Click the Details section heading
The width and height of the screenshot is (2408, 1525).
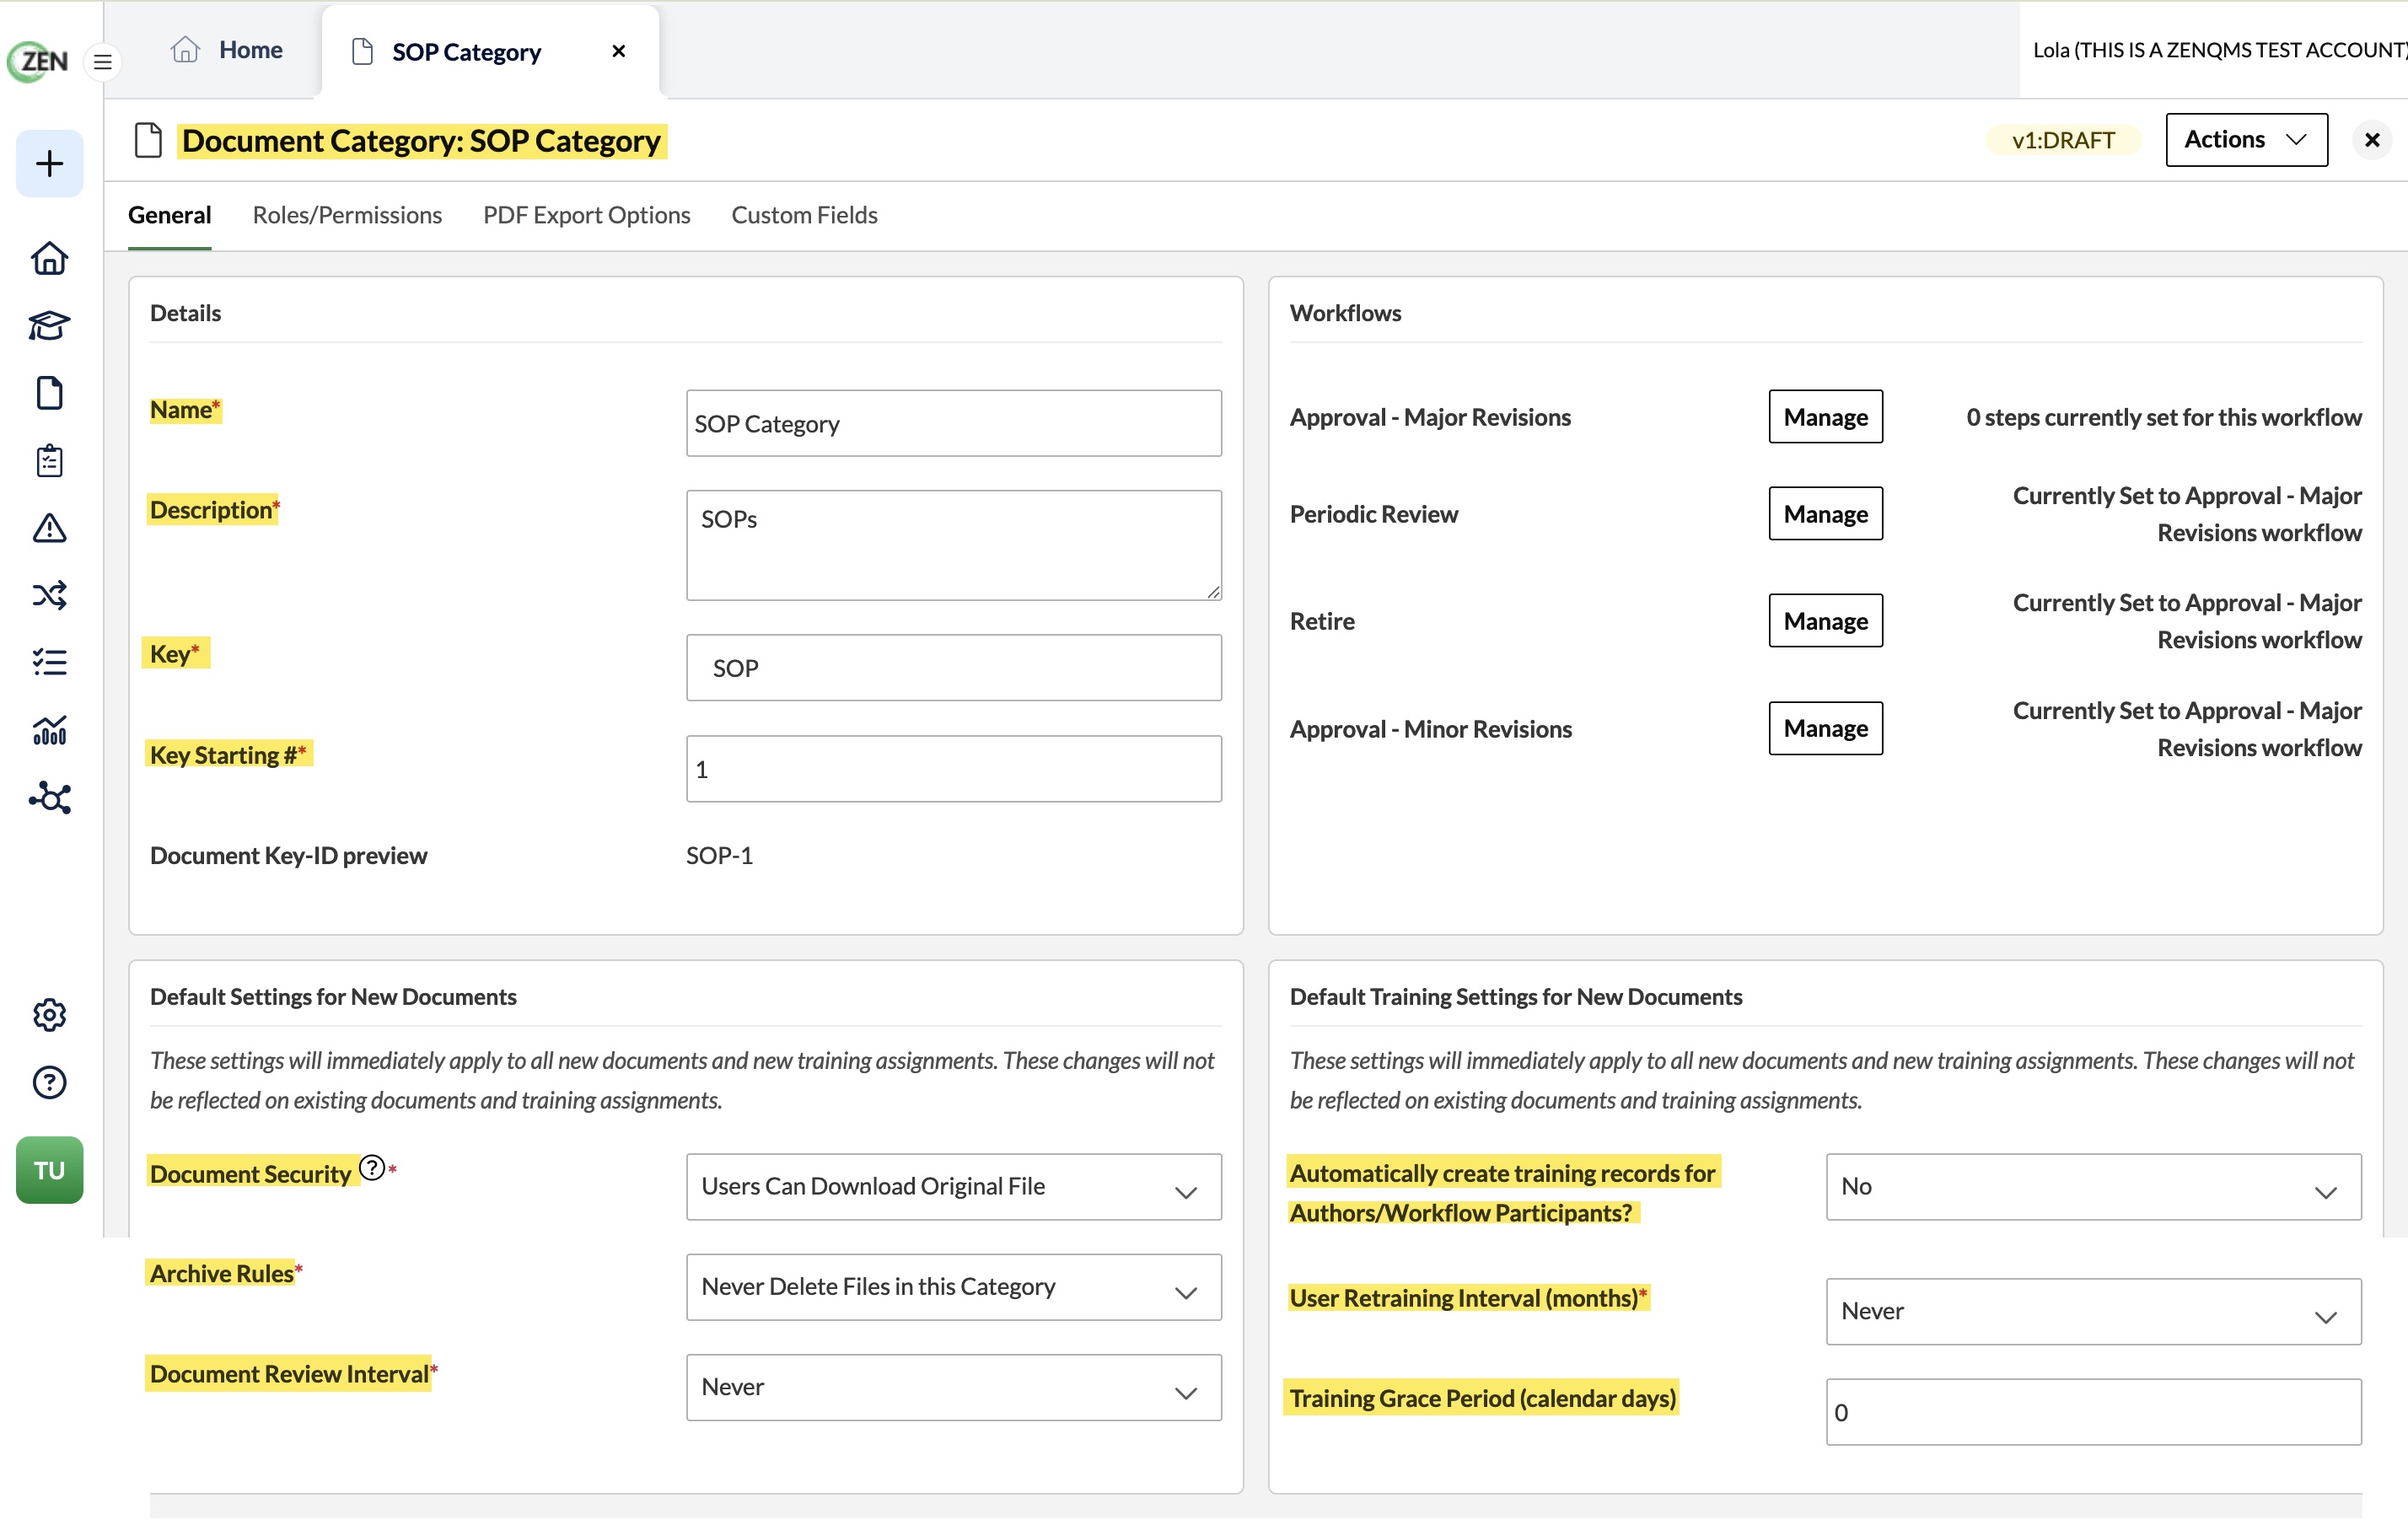185,313
